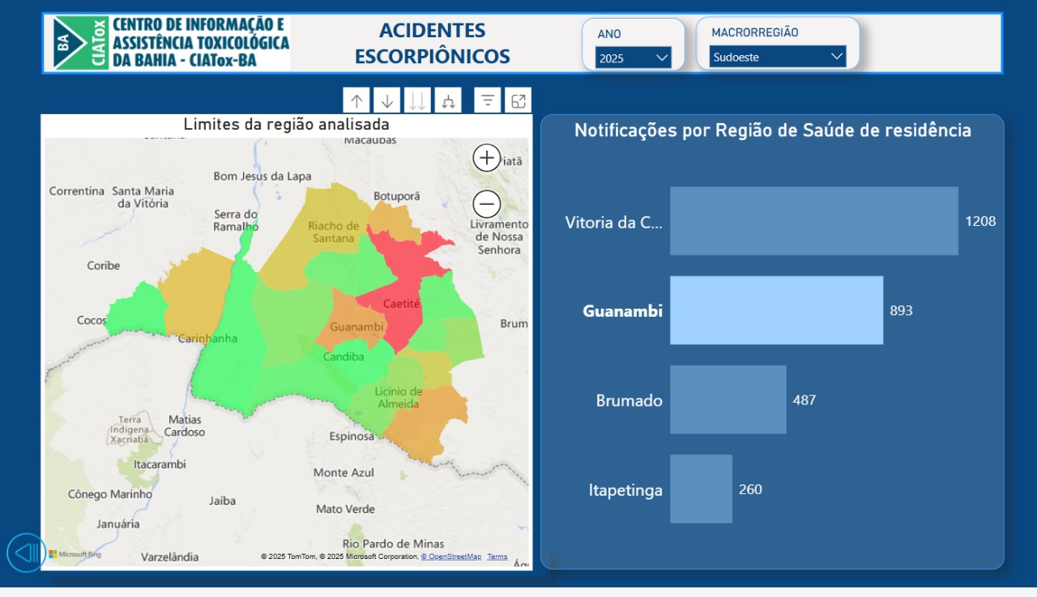The image size is (1037, 597).
Task: Show filters affecting the map visual
Action: click(x=488, y=101)
